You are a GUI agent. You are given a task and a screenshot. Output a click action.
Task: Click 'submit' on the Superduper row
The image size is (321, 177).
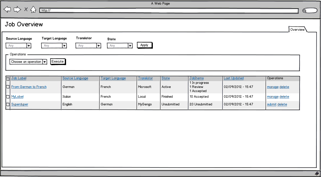click(x=272, y=104)
